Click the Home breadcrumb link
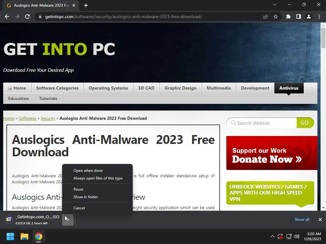Screen dimensions: 326x244 tap(9, 118)
